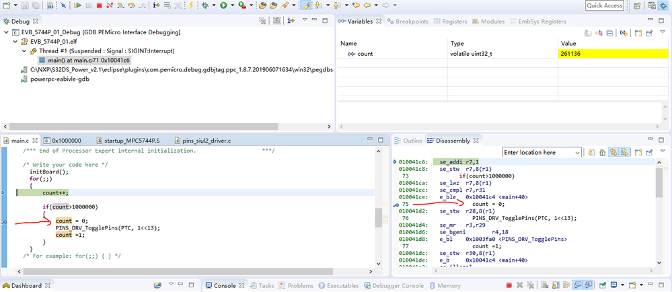The image size is (672, 292).
Task: Click the Quick Access search field
Action: click(x=604, y=5)
